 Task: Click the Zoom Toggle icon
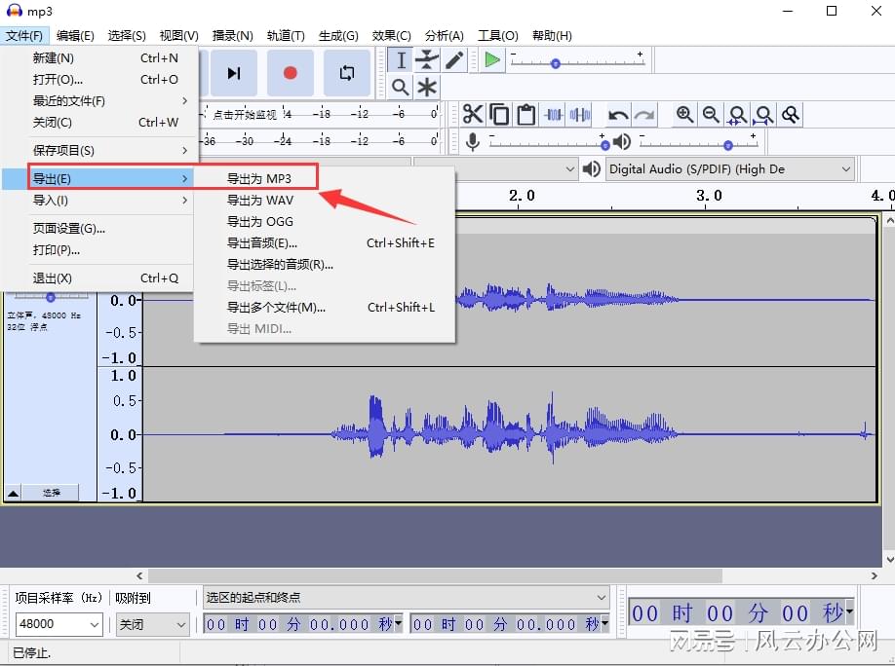790,114
